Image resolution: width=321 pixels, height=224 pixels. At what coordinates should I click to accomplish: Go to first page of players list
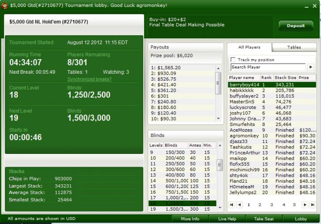232,205
